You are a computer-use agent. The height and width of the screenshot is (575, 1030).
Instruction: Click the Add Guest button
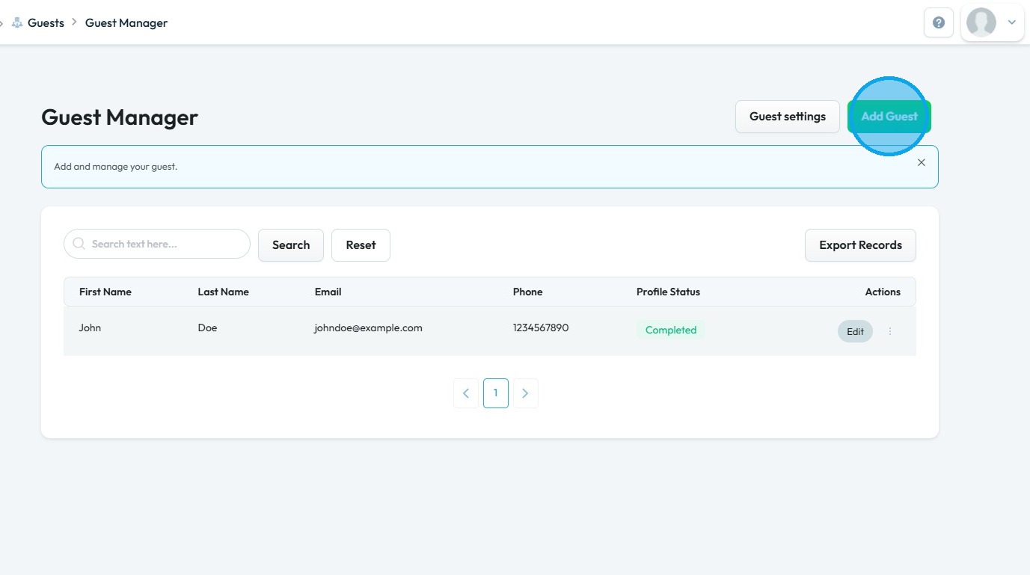tap(889, 117)
